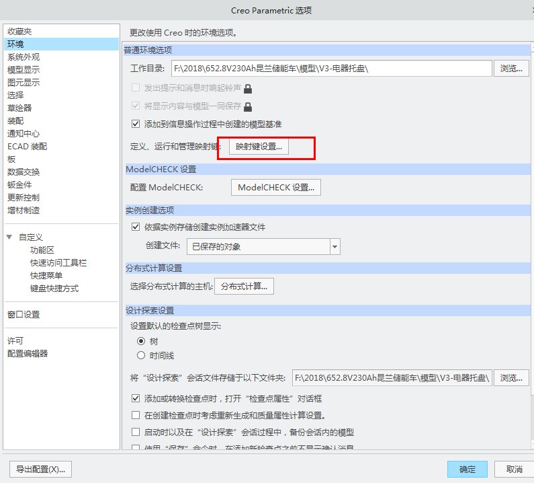Select the 环境 category
This screenshot has height=483, width=534.
pos(62,44)
